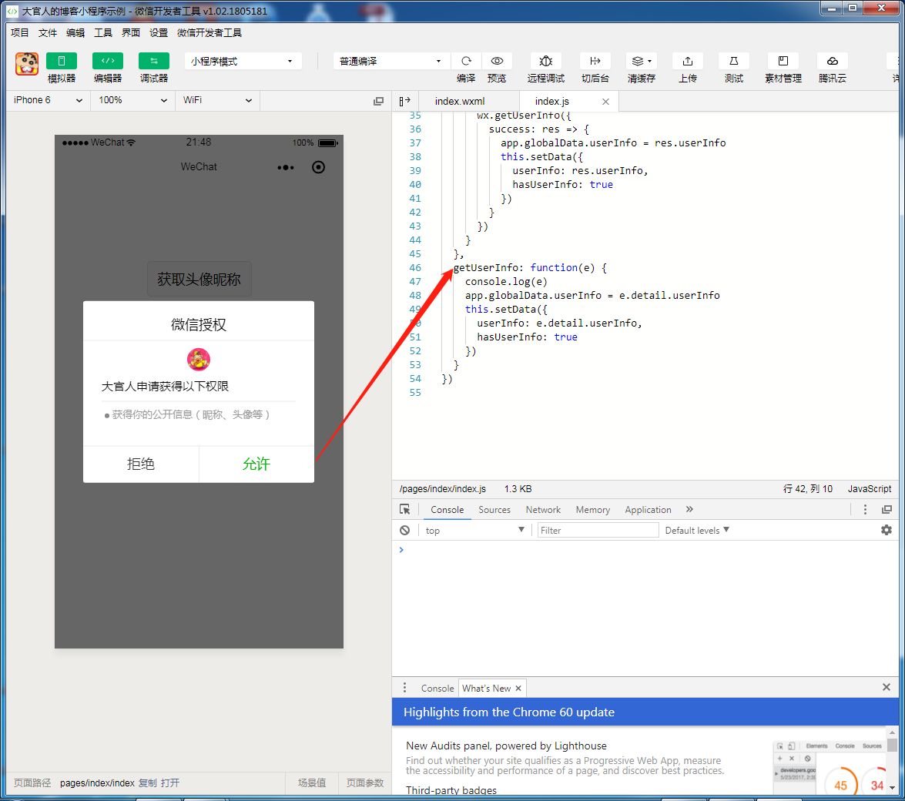Image resolution: width=905 pixels, height=801 pixels.
Task: Click the simulator's circular close-target icon
Action: 318,167
